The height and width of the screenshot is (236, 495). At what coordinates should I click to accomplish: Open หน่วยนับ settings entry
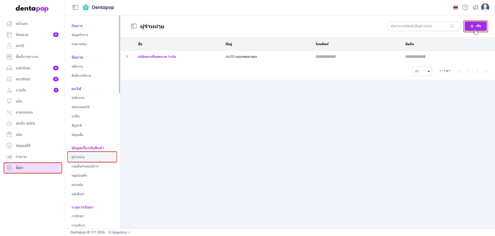click(77, 185)
